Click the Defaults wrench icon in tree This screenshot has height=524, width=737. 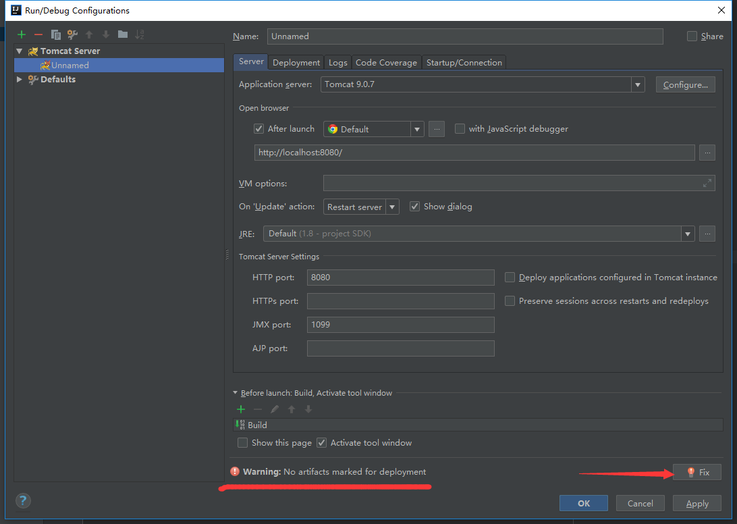click(x=33, y=80)
